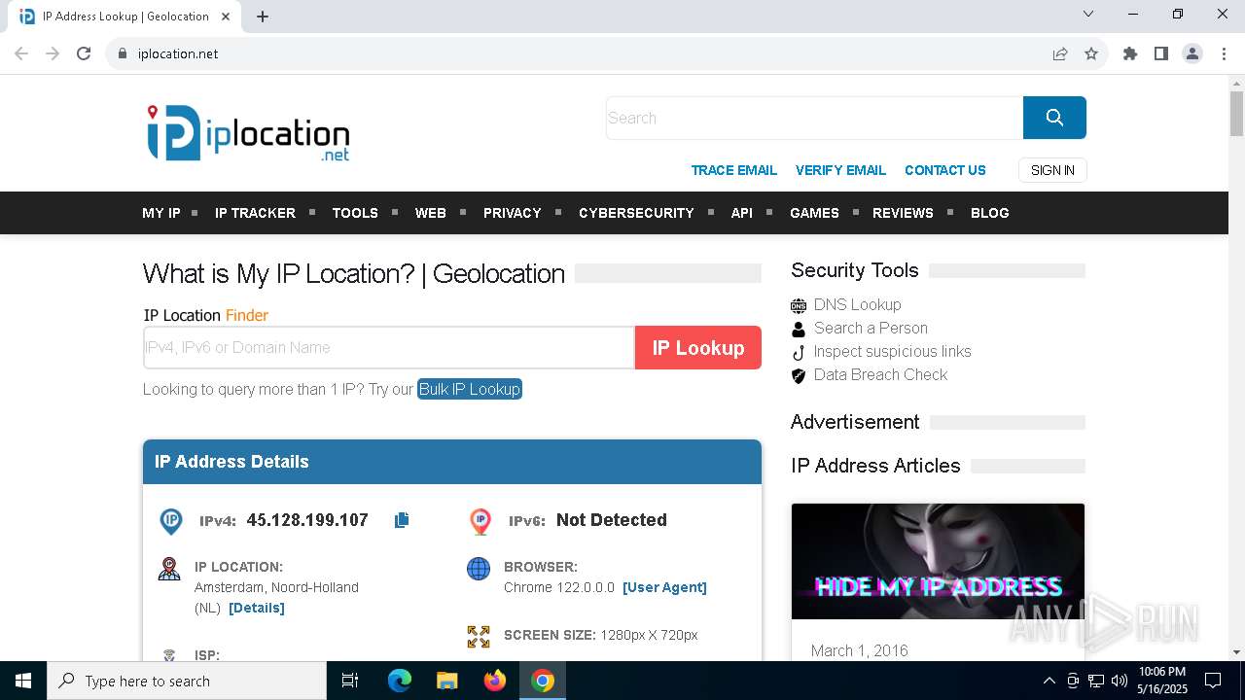This screenshot has height=700, width=1245.
Task: Open the tab search dropdown chevron
Action: point(1088,15)
